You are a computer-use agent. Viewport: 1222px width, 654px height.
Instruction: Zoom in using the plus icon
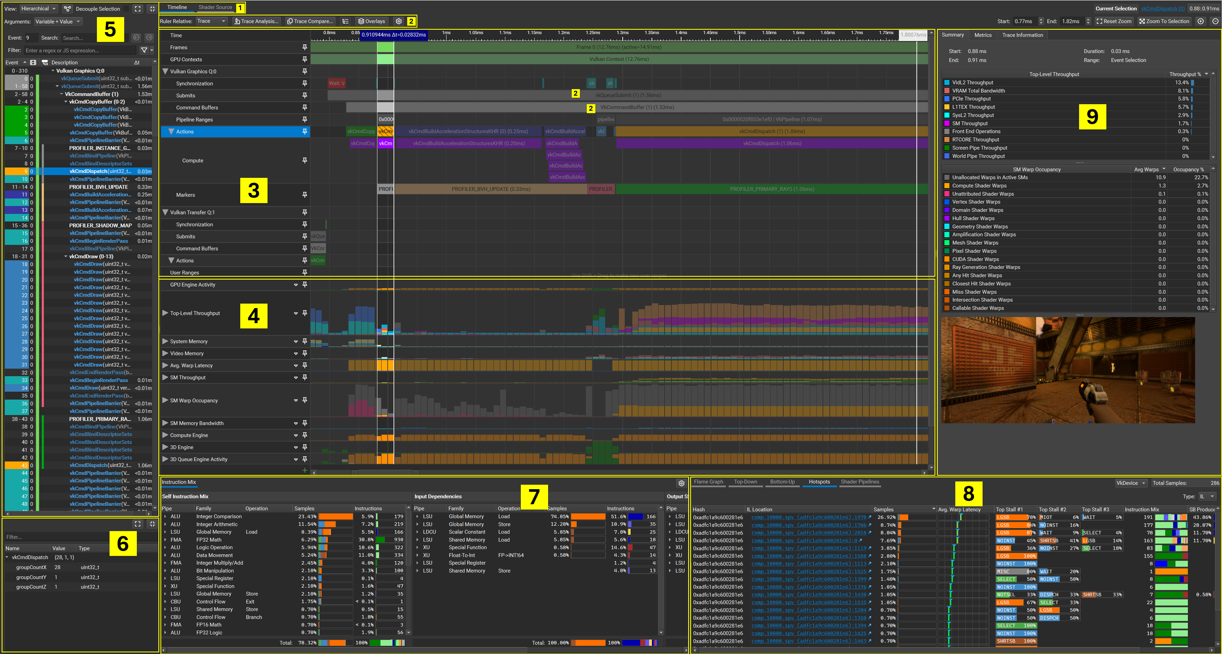tap(1201, 21)
